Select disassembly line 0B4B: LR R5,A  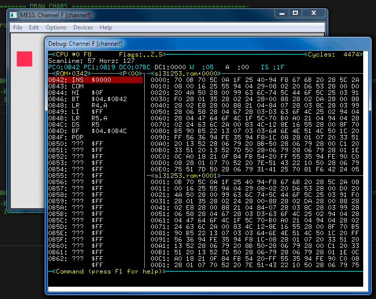tap(95, 118)
